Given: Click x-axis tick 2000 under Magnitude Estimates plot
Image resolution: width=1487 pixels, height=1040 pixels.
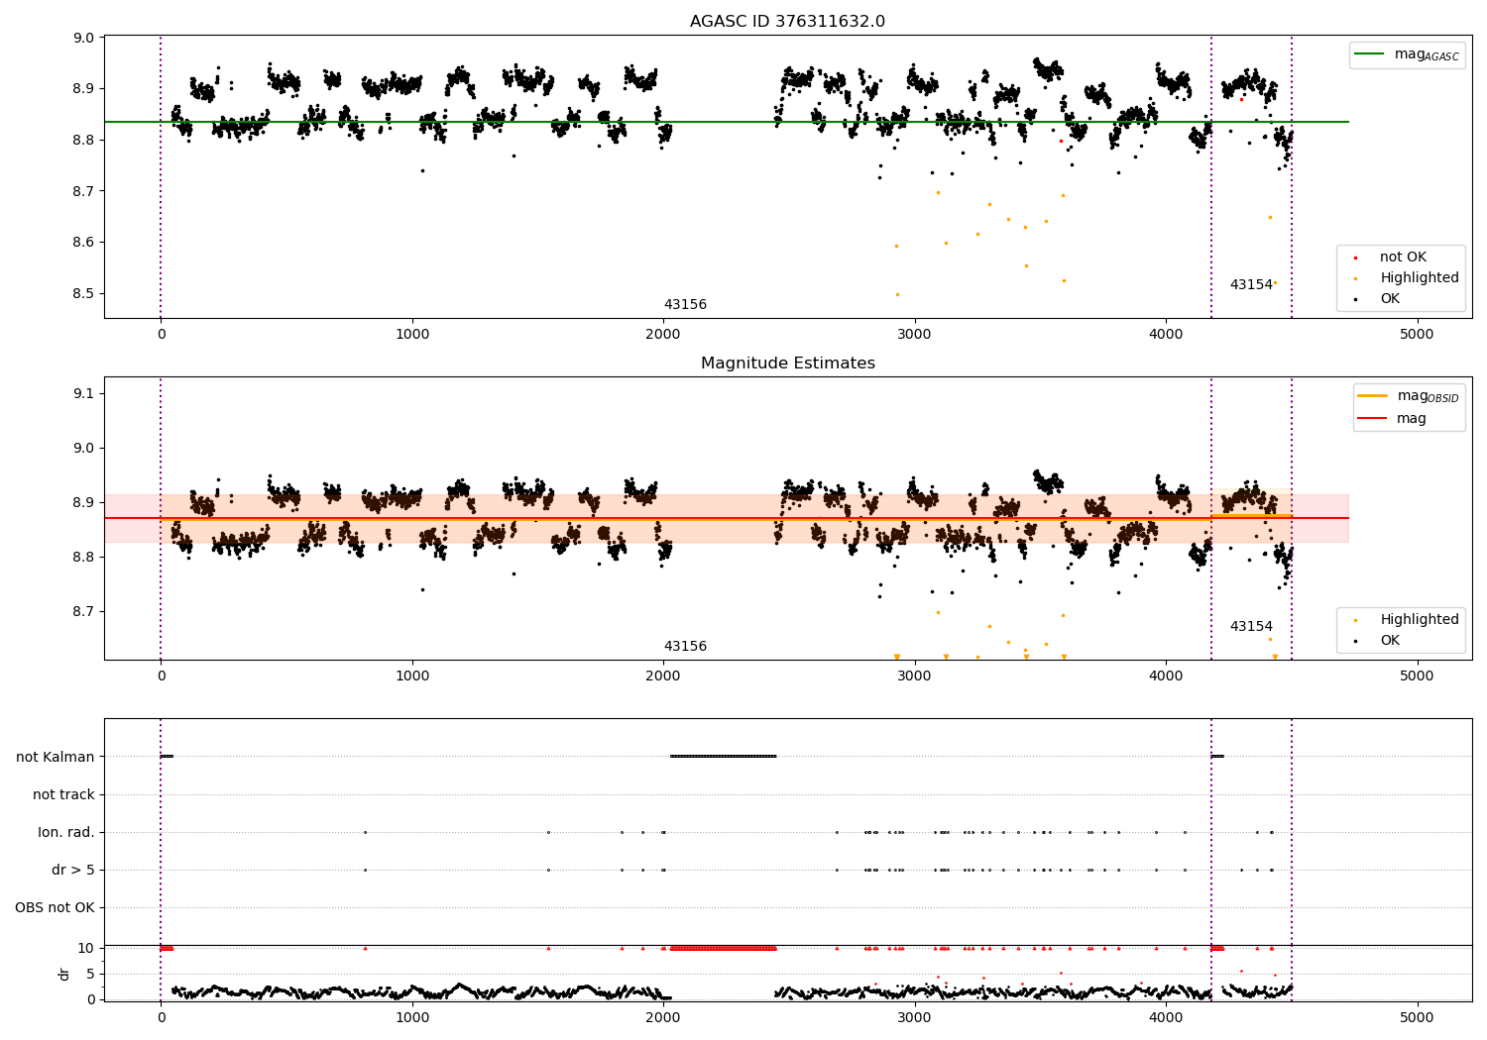Looking at the screenshot, I should pyautogui.click(x=663, y=676).
